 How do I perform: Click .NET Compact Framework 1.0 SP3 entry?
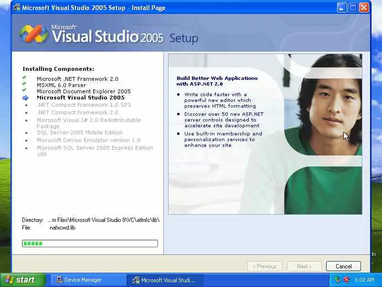(84, 105)
